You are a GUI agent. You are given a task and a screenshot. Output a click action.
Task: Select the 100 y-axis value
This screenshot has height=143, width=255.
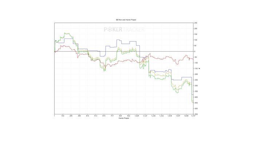click(x=196, y=40)
